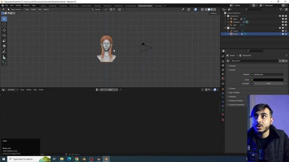Viewport: 289px width, 162px height.
Task: Activate the Annotate pencil tool
Action: pyautogui.click(x=4, y=52)
